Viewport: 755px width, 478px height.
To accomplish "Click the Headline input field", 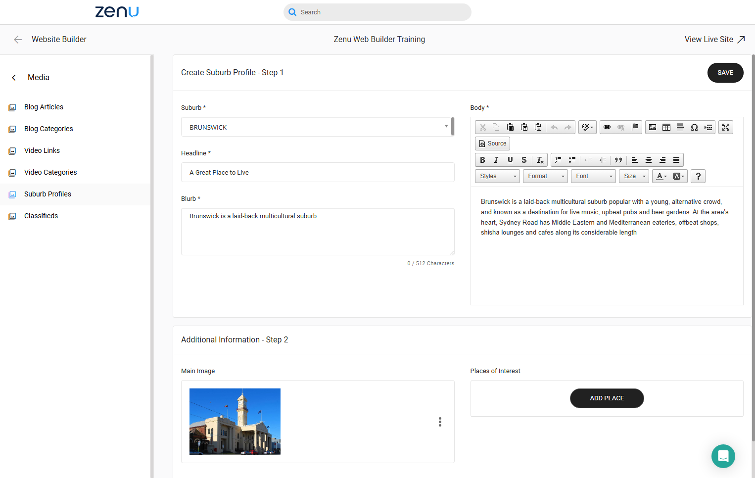I will (x=318, y=172).
